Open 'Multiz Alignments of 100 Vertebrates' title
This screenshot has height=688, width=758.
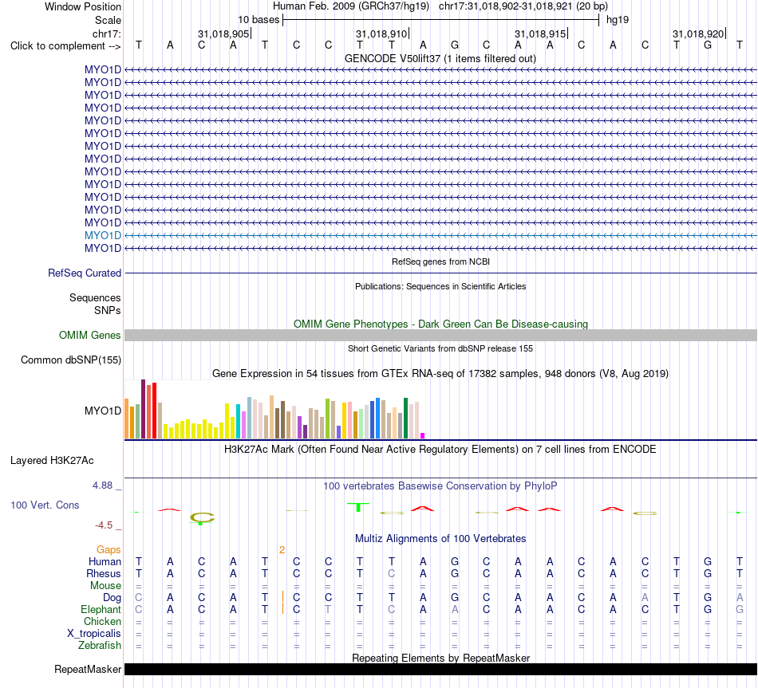tap(440, 539)
